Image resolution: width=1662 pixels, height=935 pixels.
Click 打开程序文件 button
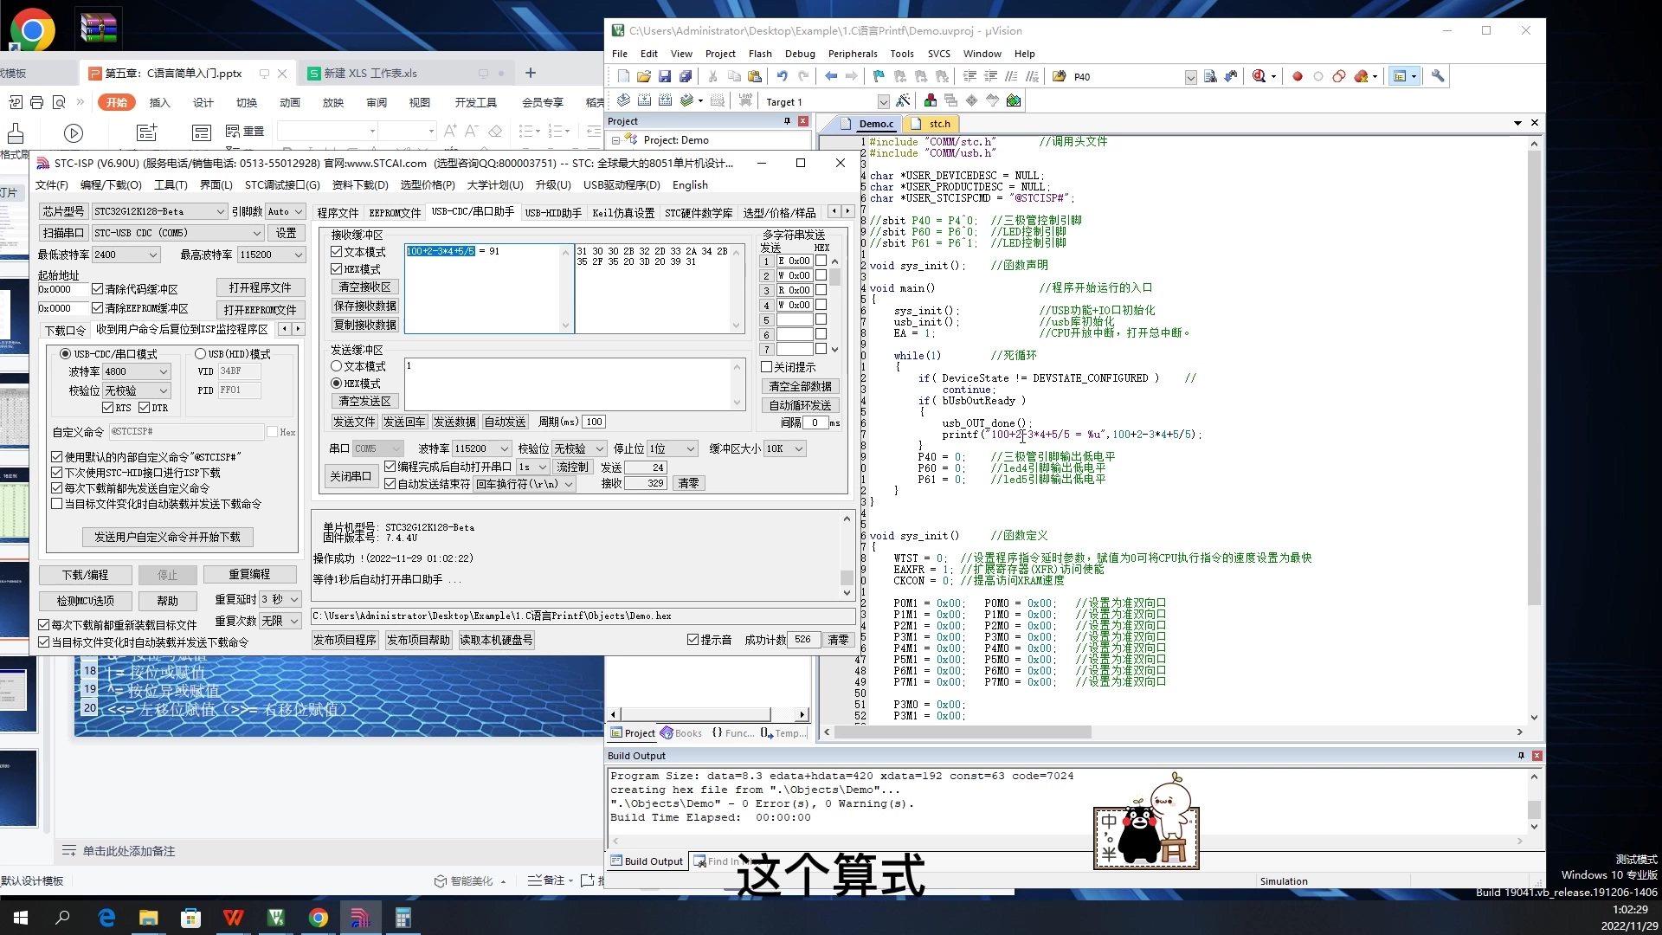[x=260, y=287]
